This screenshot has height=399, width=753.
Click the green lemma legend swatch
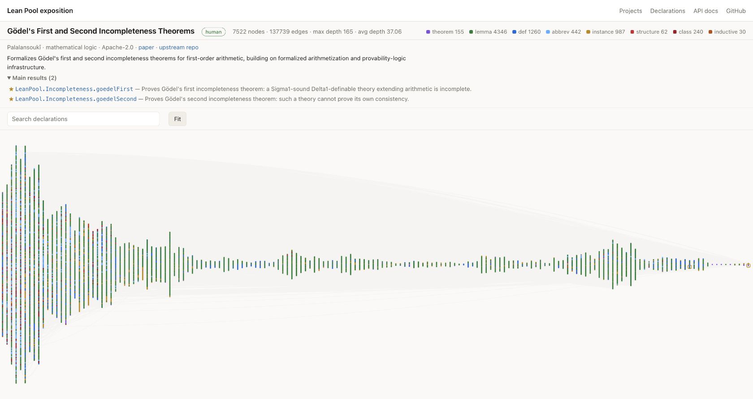(471, 32)
